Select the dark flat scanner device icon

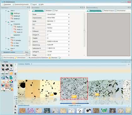pos(7,69)
